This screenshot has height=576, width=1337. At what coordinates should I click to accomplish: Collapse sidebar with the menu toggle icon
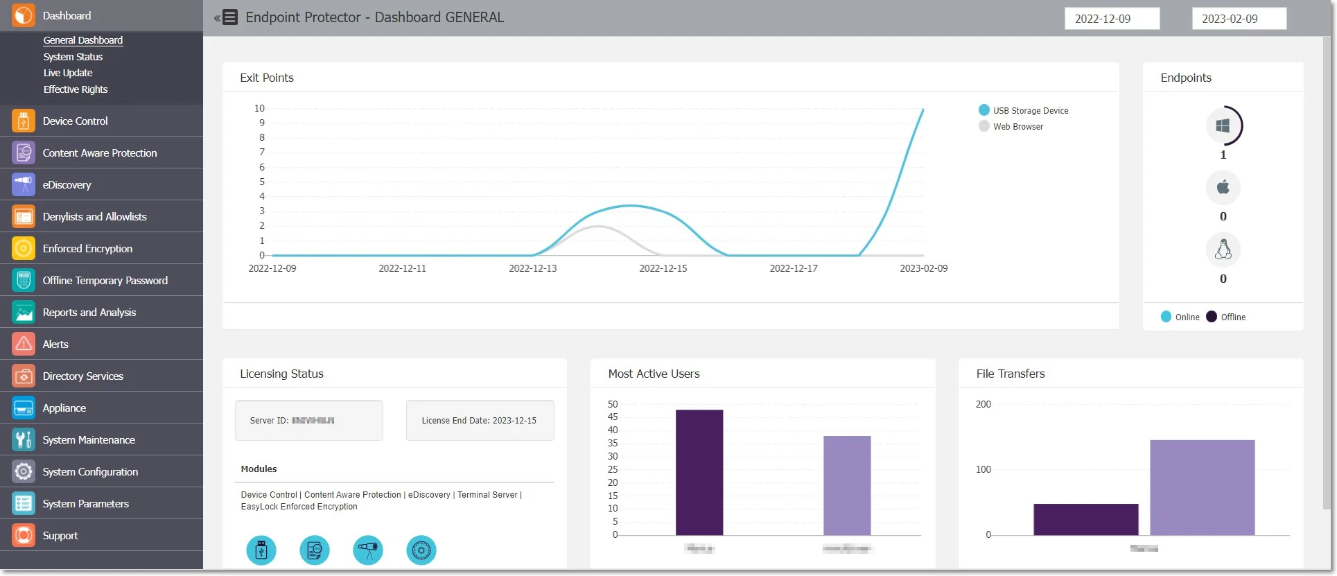(x=226, y=17)
